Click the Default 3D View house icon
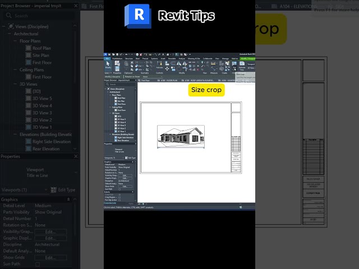The width and height of the screenshot is (359, 269). 168,54
